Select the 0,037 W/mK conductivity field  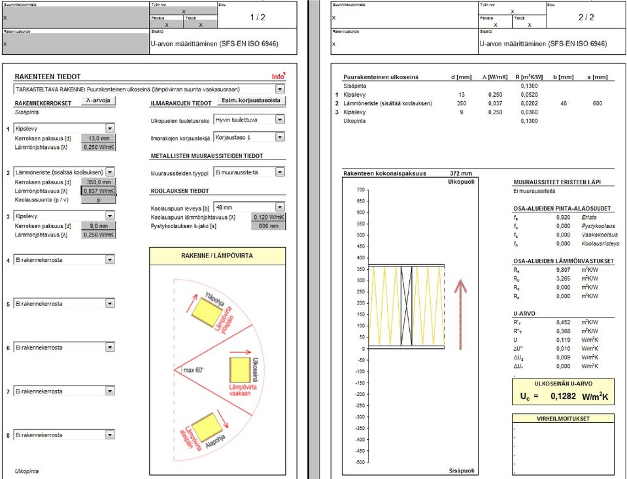click(99, 191)
